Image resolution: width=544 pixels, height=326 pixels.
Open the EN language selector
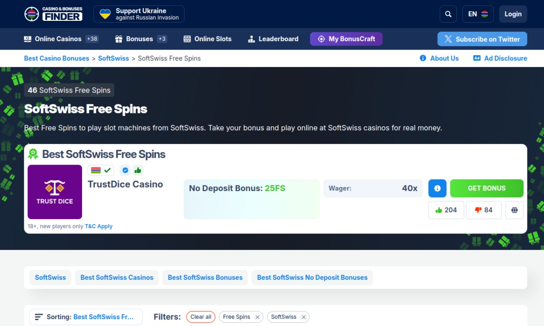[x=478, y=14]
